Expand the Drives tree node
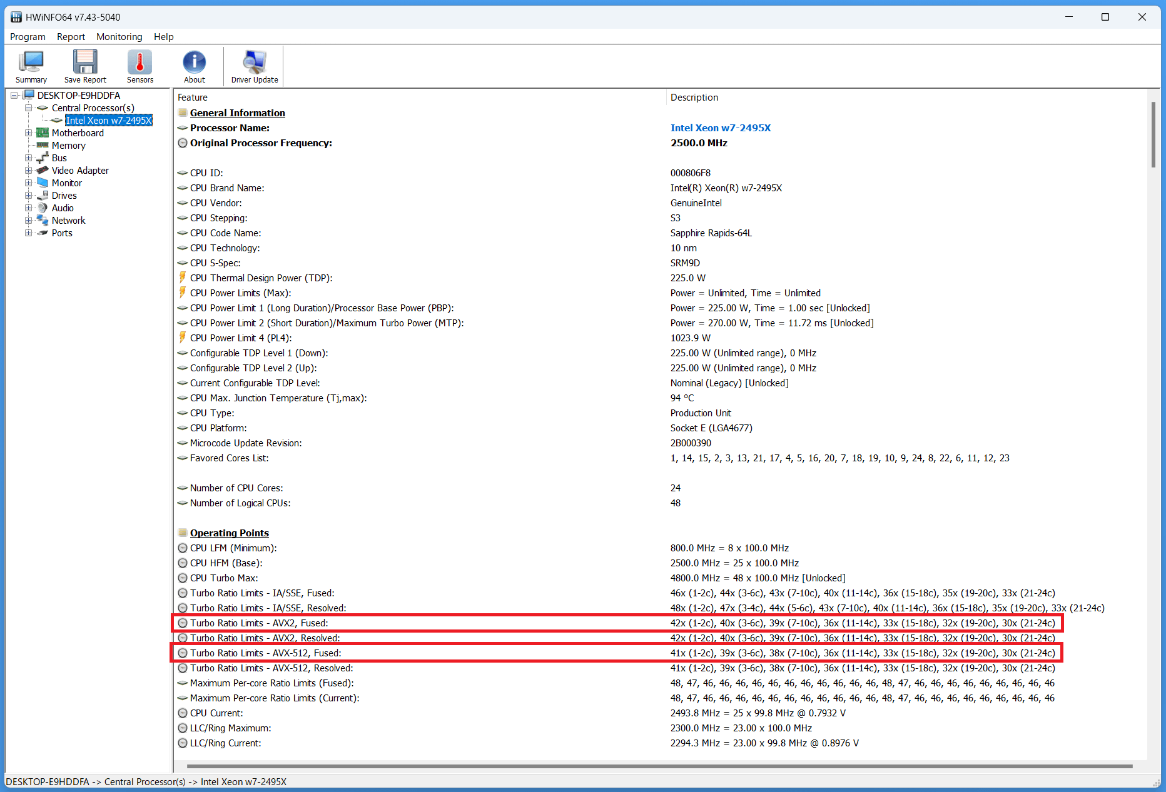Viewport: 1166px width, 792px height. click(x=28, y=196)
